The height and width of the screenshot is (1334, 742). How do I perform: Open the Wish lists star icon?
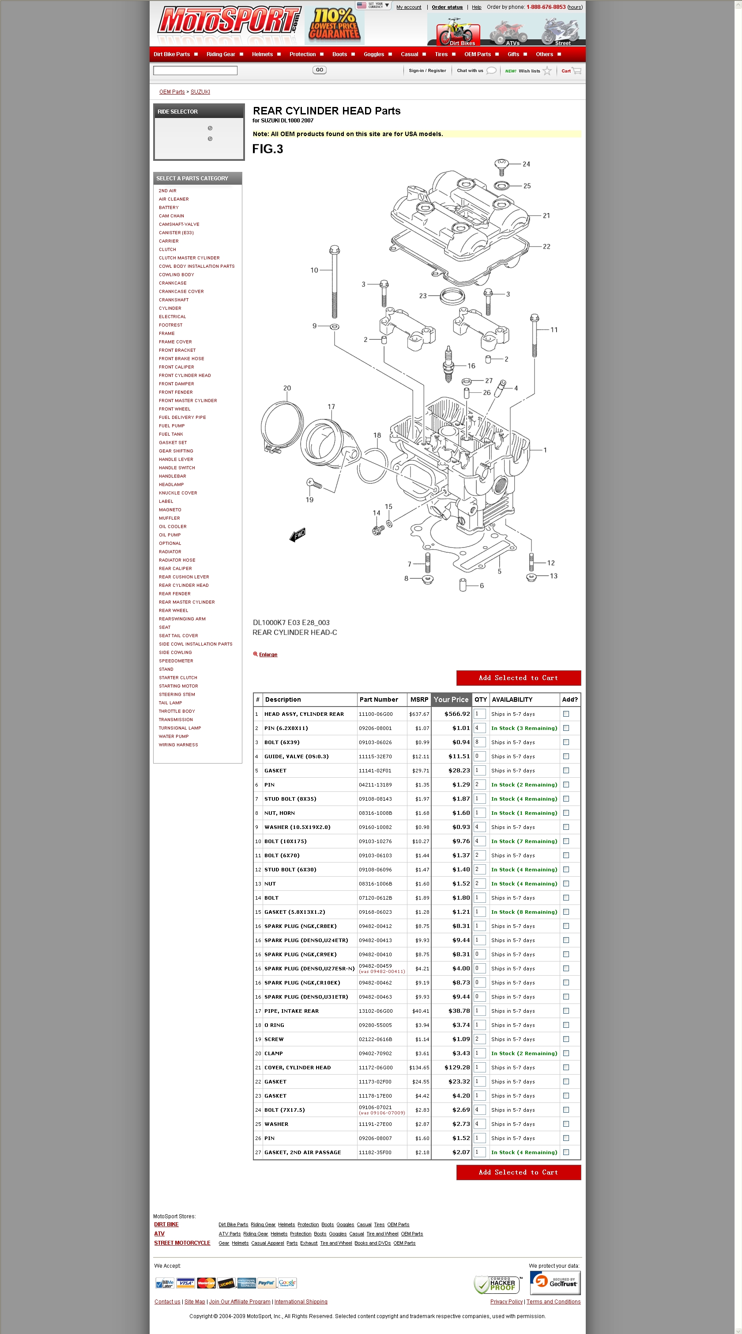[547, 71]
